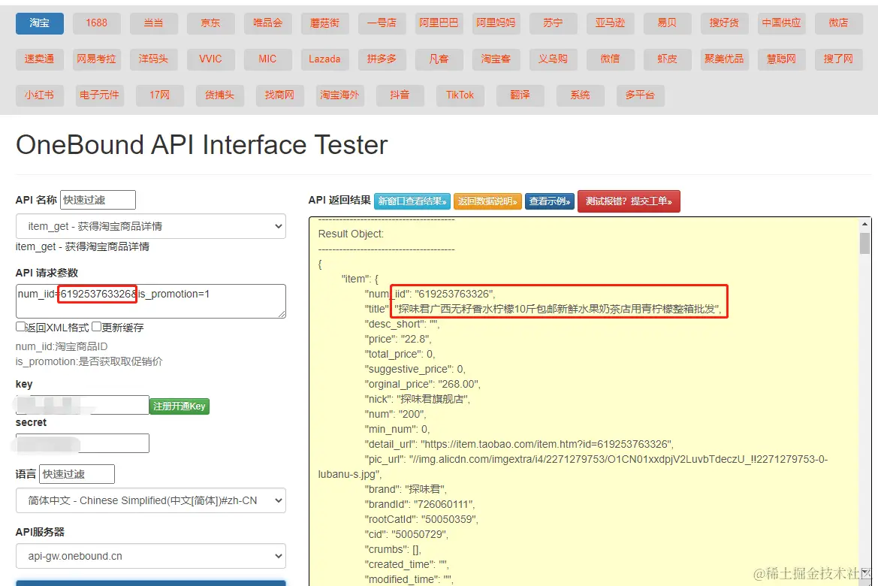Image resolution: width=878 pixels, height=586 pixels.
Task: Open the 简体中文 language dropdown
Action: click(151, 500)
